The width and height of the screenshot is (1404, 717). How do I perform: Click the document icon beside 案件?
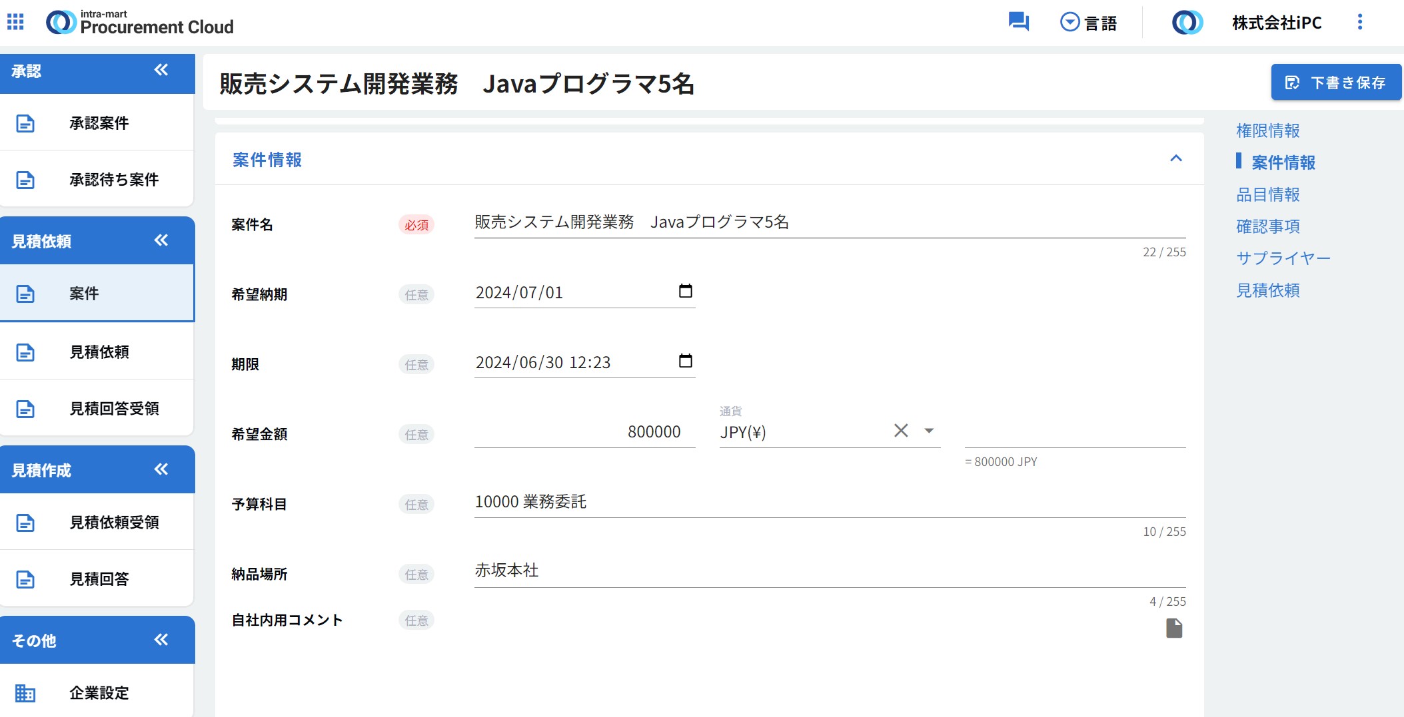[25, 294]
